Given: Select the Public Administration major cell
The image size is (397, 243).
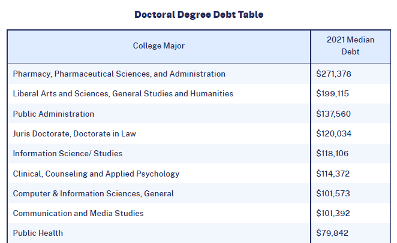Looking at the screenshot, I should tap(53, 114).
